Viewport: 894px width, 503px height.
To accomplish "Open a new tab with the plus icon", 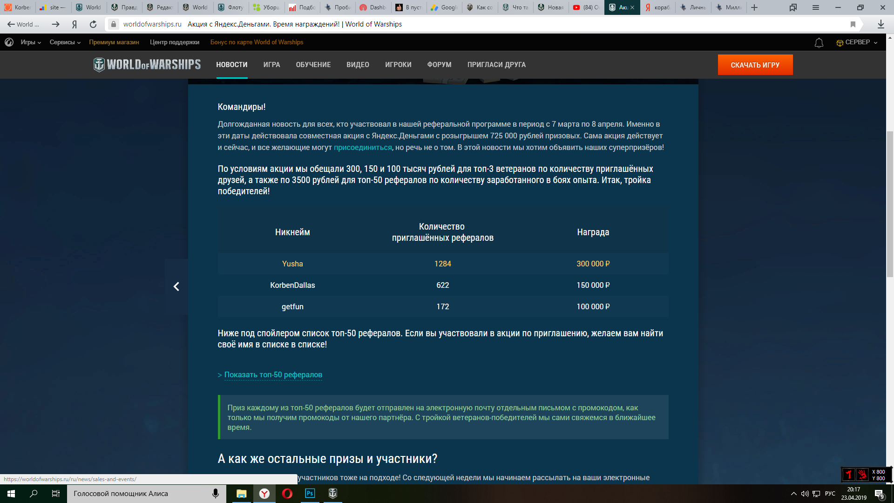I will coord(754,7).
